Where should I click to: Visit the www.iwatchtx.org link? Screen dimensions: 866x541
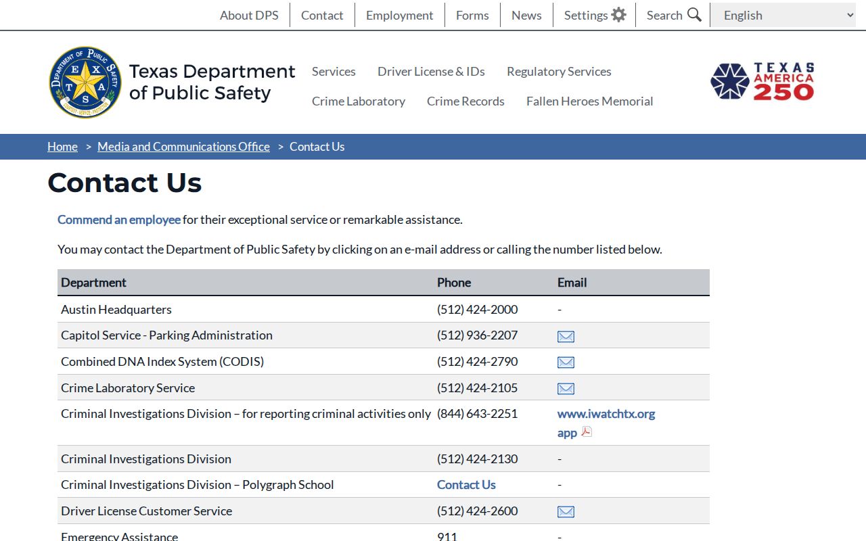606,414
